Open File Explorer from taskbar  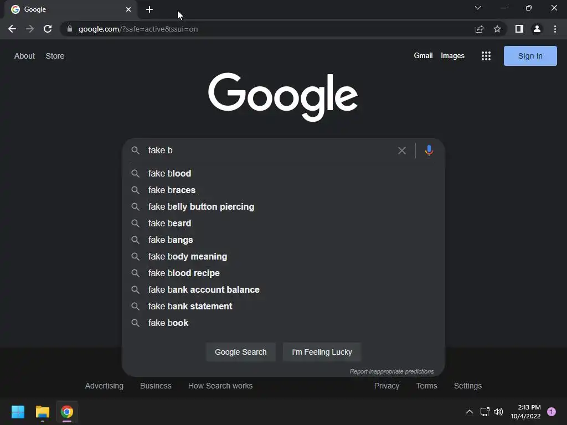tap(42, 412)
